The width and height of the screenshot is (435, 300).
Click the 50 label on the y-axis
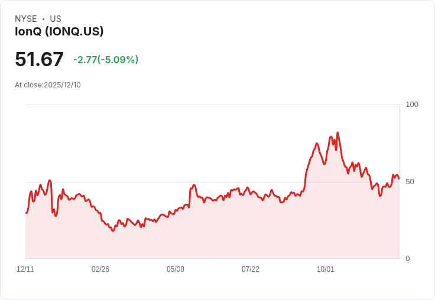[410, 181]
